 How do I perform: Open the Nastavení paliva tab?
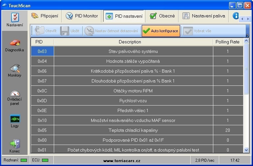[204, 16]
